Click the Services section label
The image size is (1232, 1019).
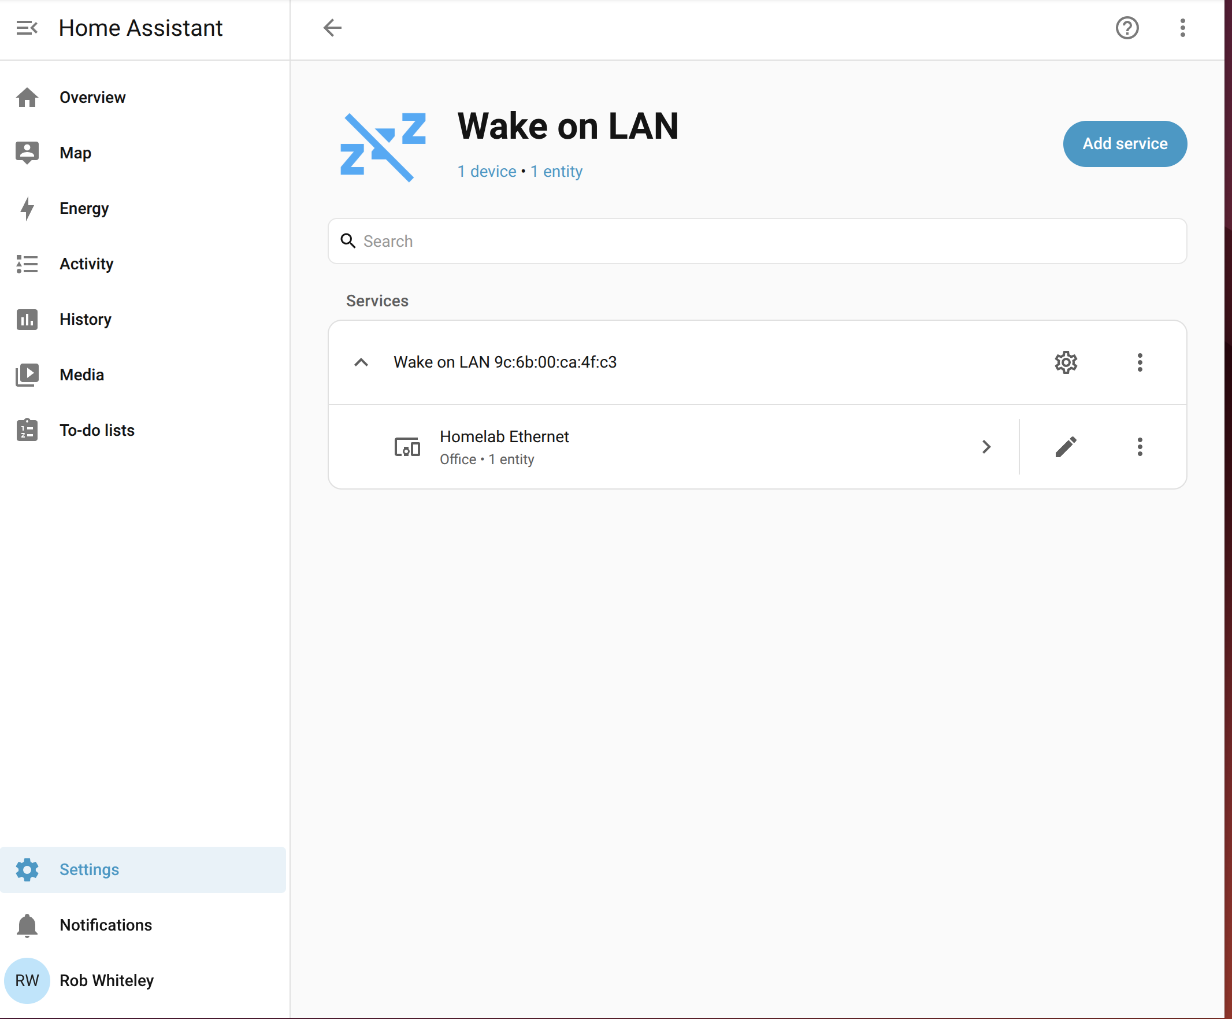[x=377, y=301]
